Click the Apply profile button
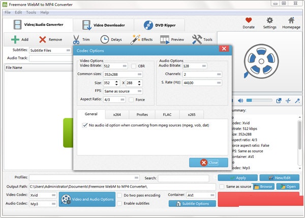Viewport: 305px width, 218px height. tap(238, 178)
